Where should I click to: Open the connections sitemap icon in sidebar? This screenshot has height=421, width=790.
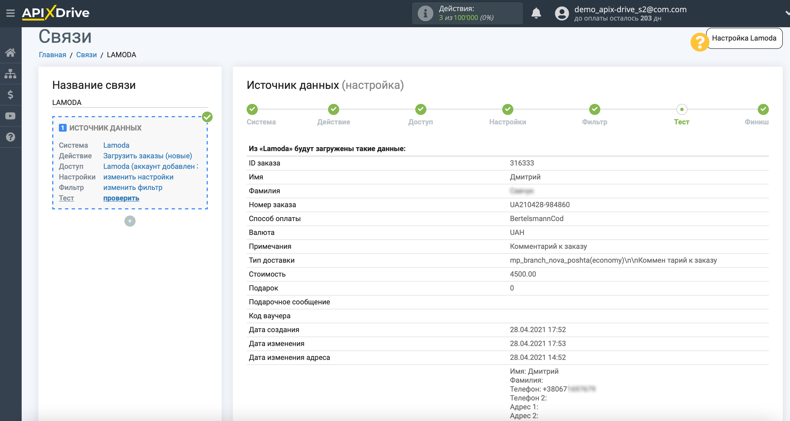(x=11, y=74)
